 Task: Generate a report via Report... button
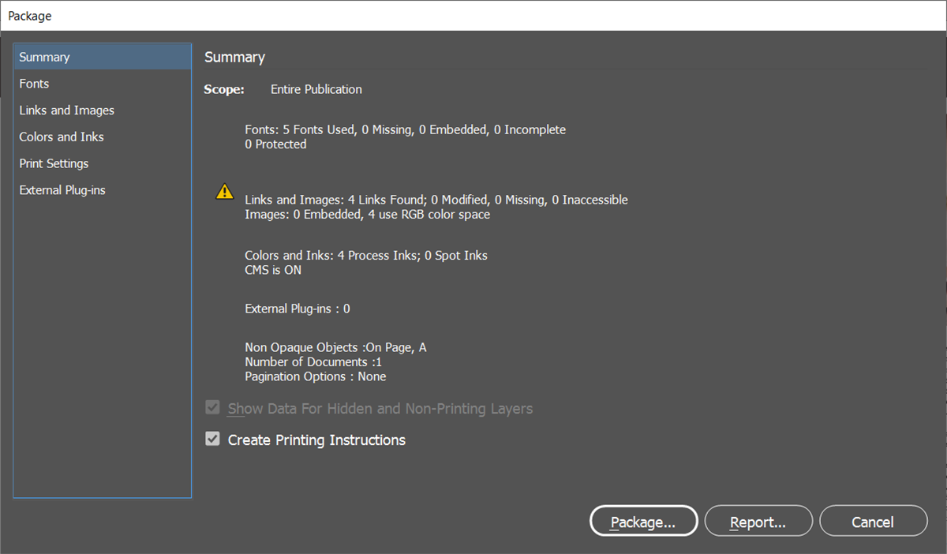pyautogui.click(x=758, y=521)
